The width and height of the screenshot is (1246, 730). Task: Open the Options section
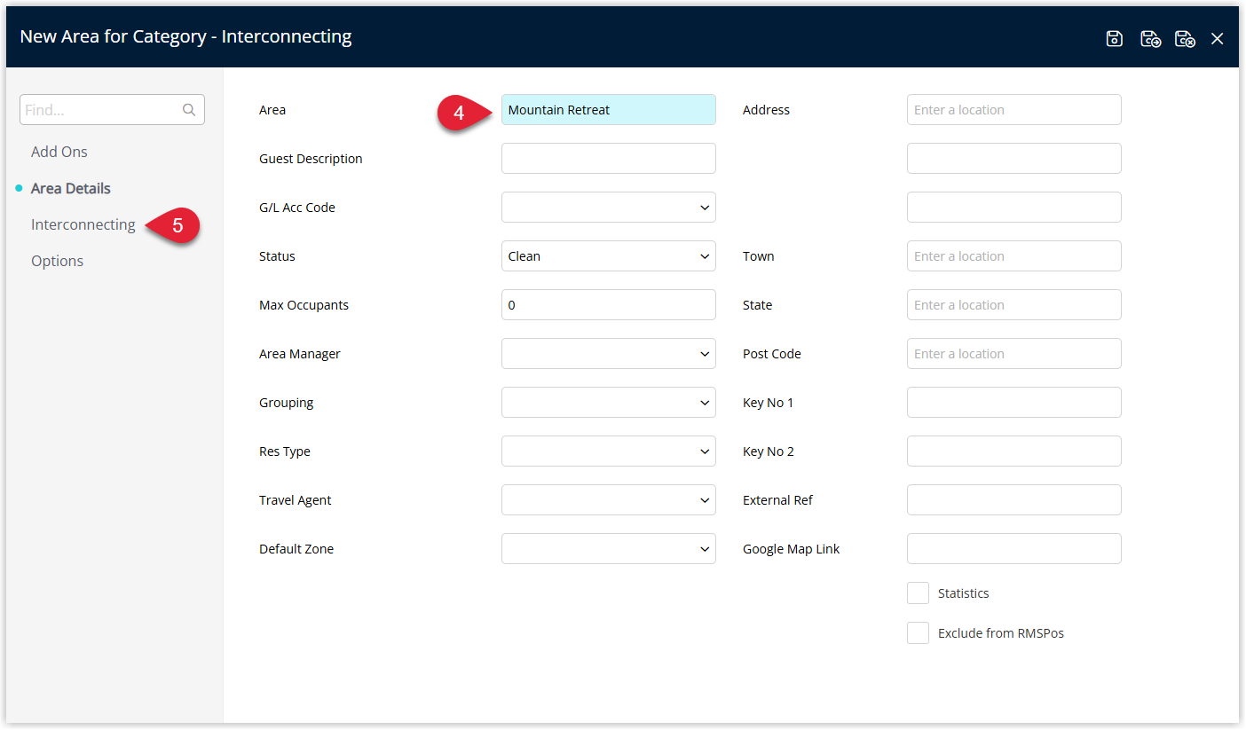[x=58, y=261]
